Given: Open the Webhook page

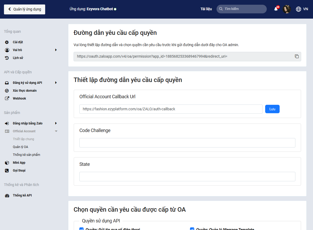Looking at the screenshot, I should (x=19, y=98).
